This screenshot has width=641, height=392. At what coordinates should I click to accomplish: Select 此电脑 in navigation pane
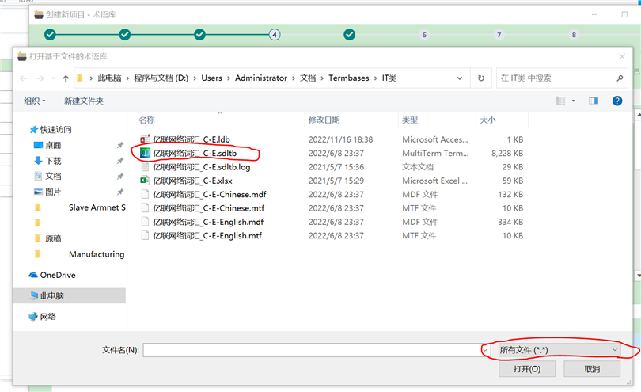pyautogui.click(x=52, y=296)
